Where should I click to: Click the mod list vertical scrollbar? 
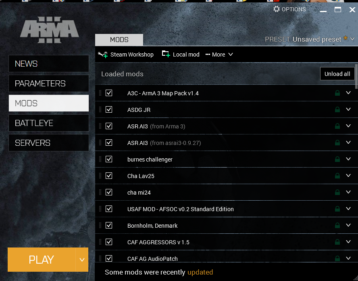pyautogui.click(x=356, y=76)
